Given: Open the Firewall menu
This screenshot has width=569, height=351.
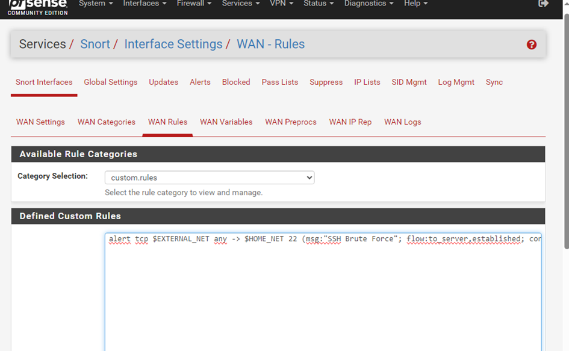Looking at the screenshot, I should pyautogui.click(x=193, y=4).
